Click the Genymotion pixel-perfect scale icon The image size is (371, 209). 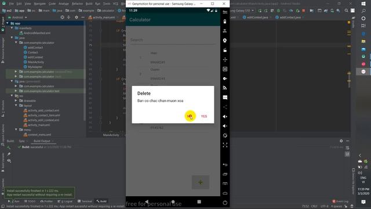225,145
